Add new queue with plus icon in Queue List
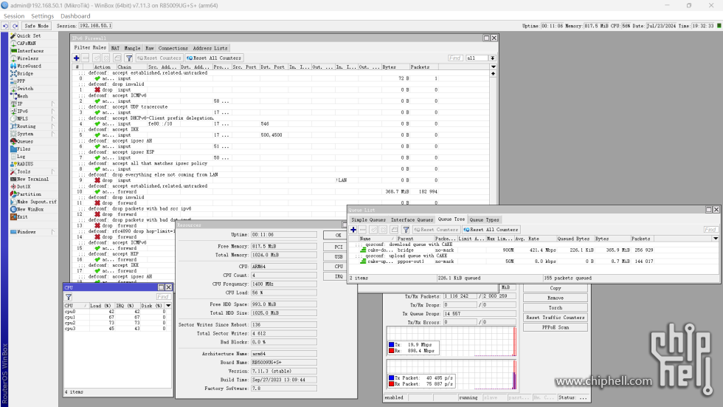 (353, 229)
